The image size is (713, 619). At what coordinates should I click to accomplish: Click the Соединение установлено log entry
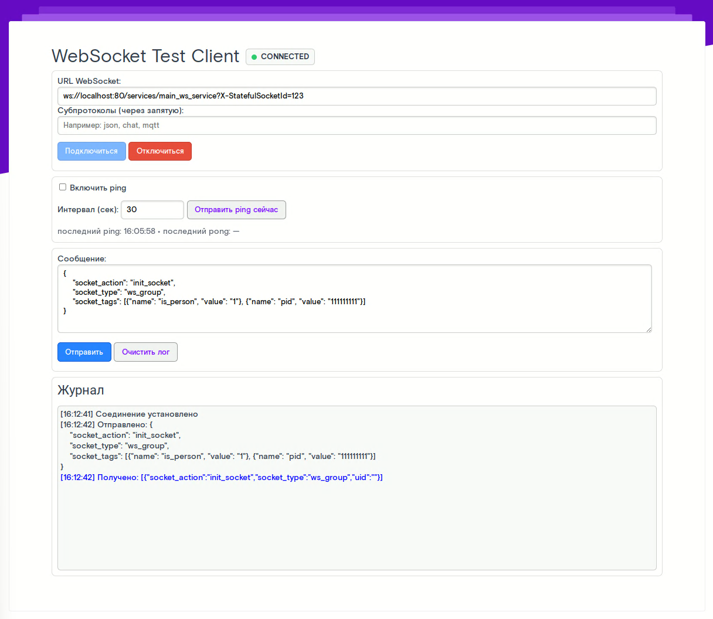coord(129,414)
